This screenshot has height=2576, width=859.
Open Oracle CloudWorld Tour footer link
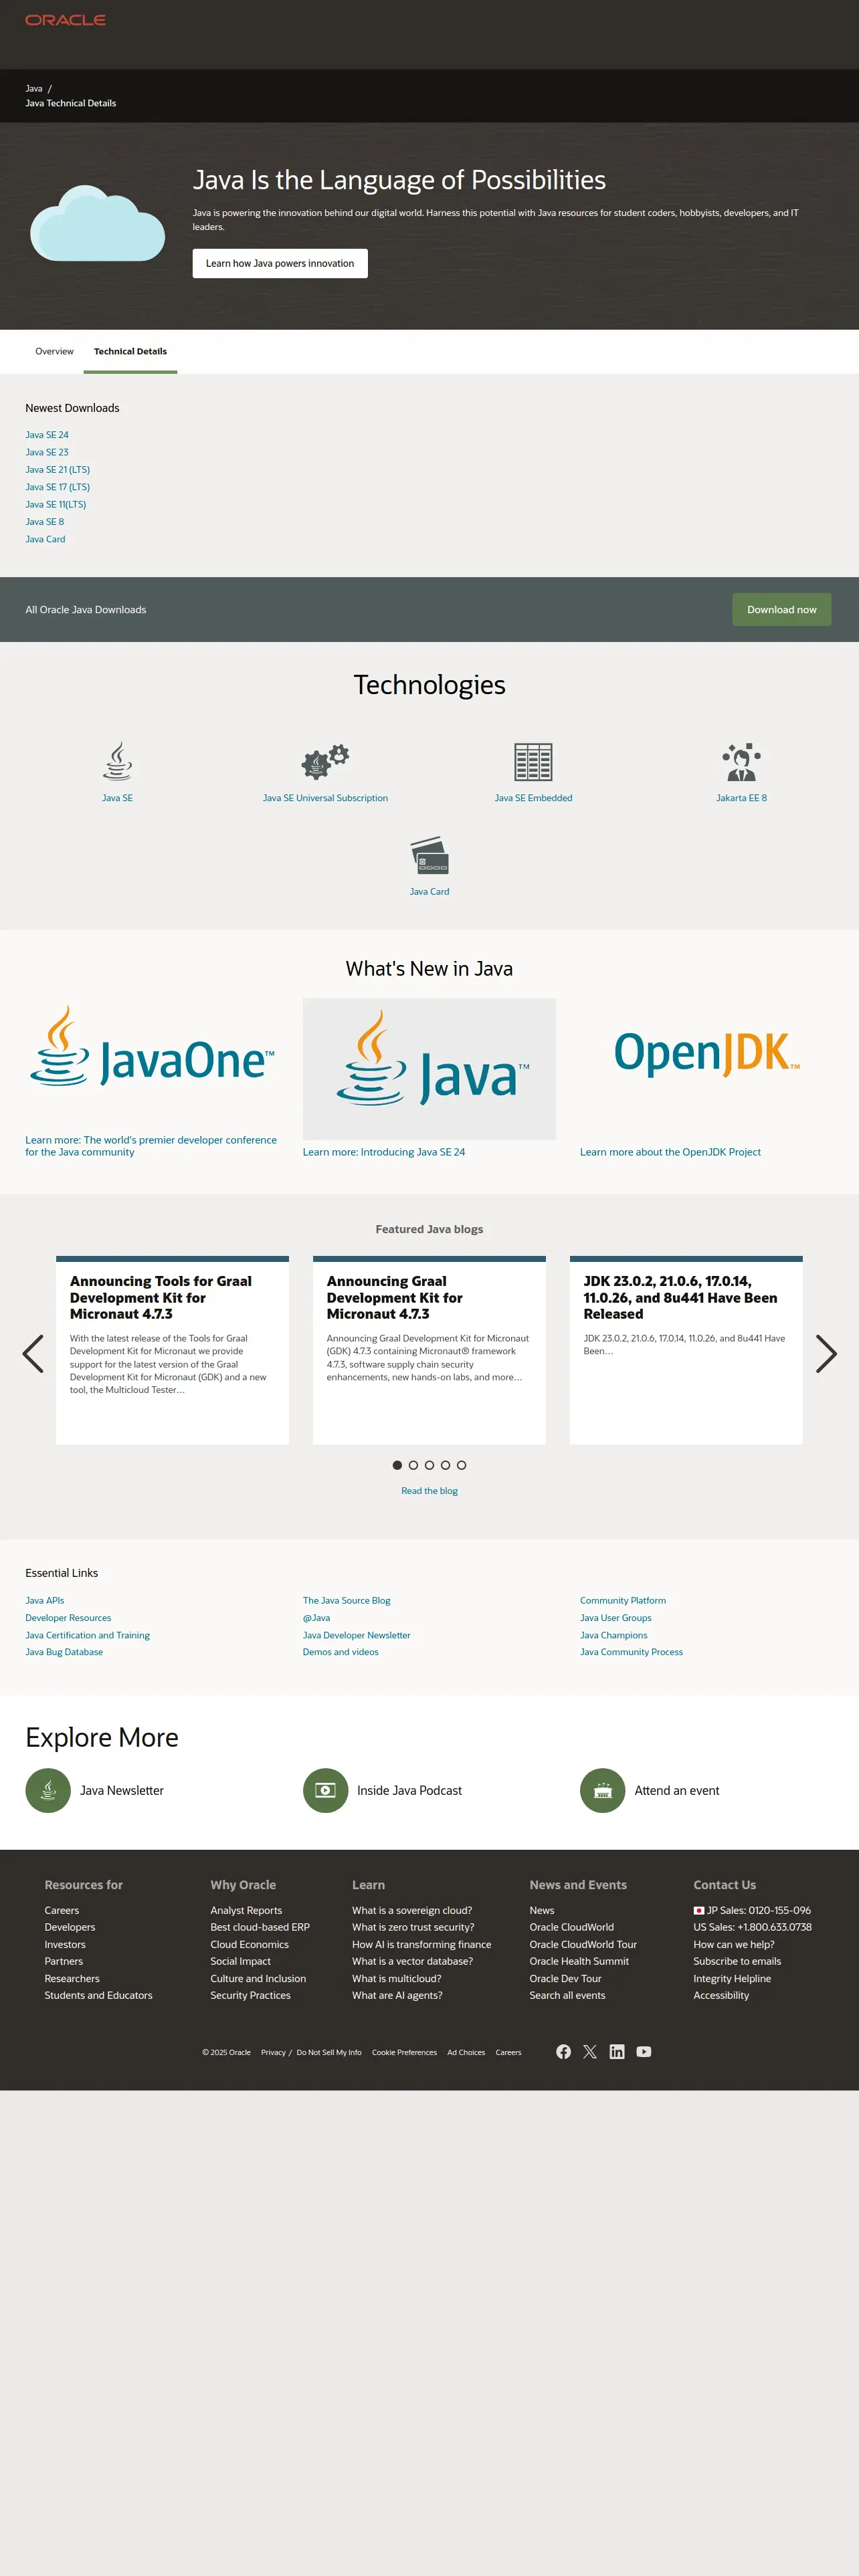pyautogui.click(x=583, y=1944)
